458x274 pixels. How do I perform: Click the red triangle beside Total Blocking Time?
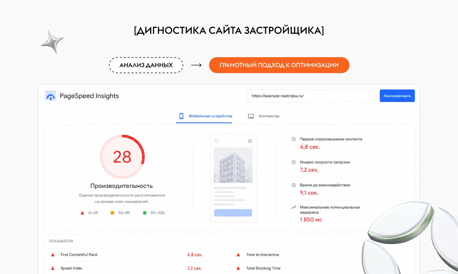coord(238,268)
